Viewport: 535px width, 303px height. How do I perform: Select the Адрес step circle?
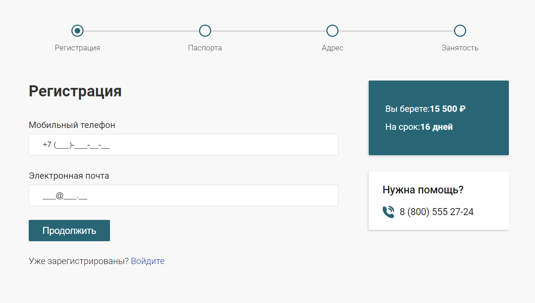[332, 31]
